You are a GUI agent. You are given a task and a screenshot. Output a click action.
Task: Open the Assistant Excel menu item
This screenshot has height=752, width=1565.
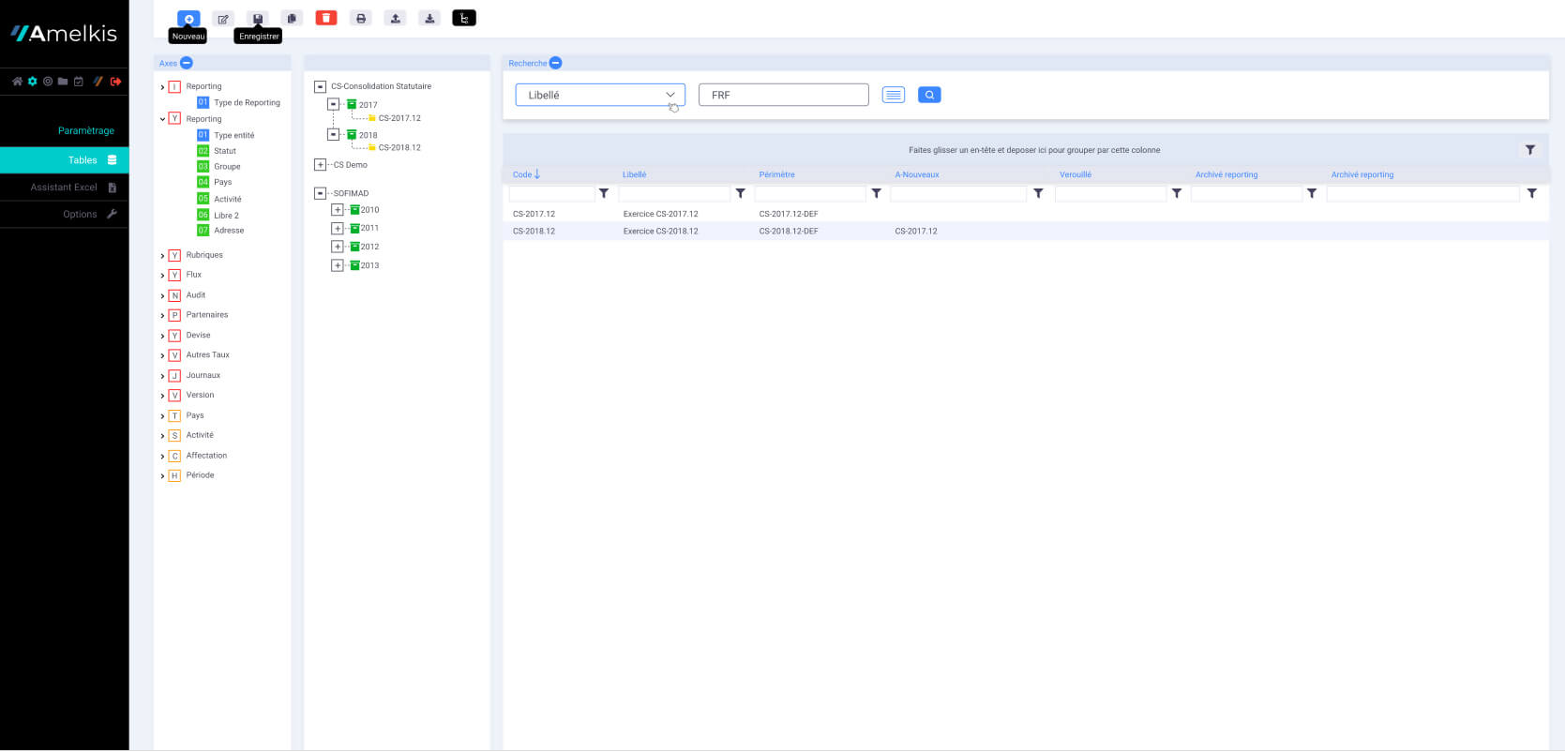65,188
